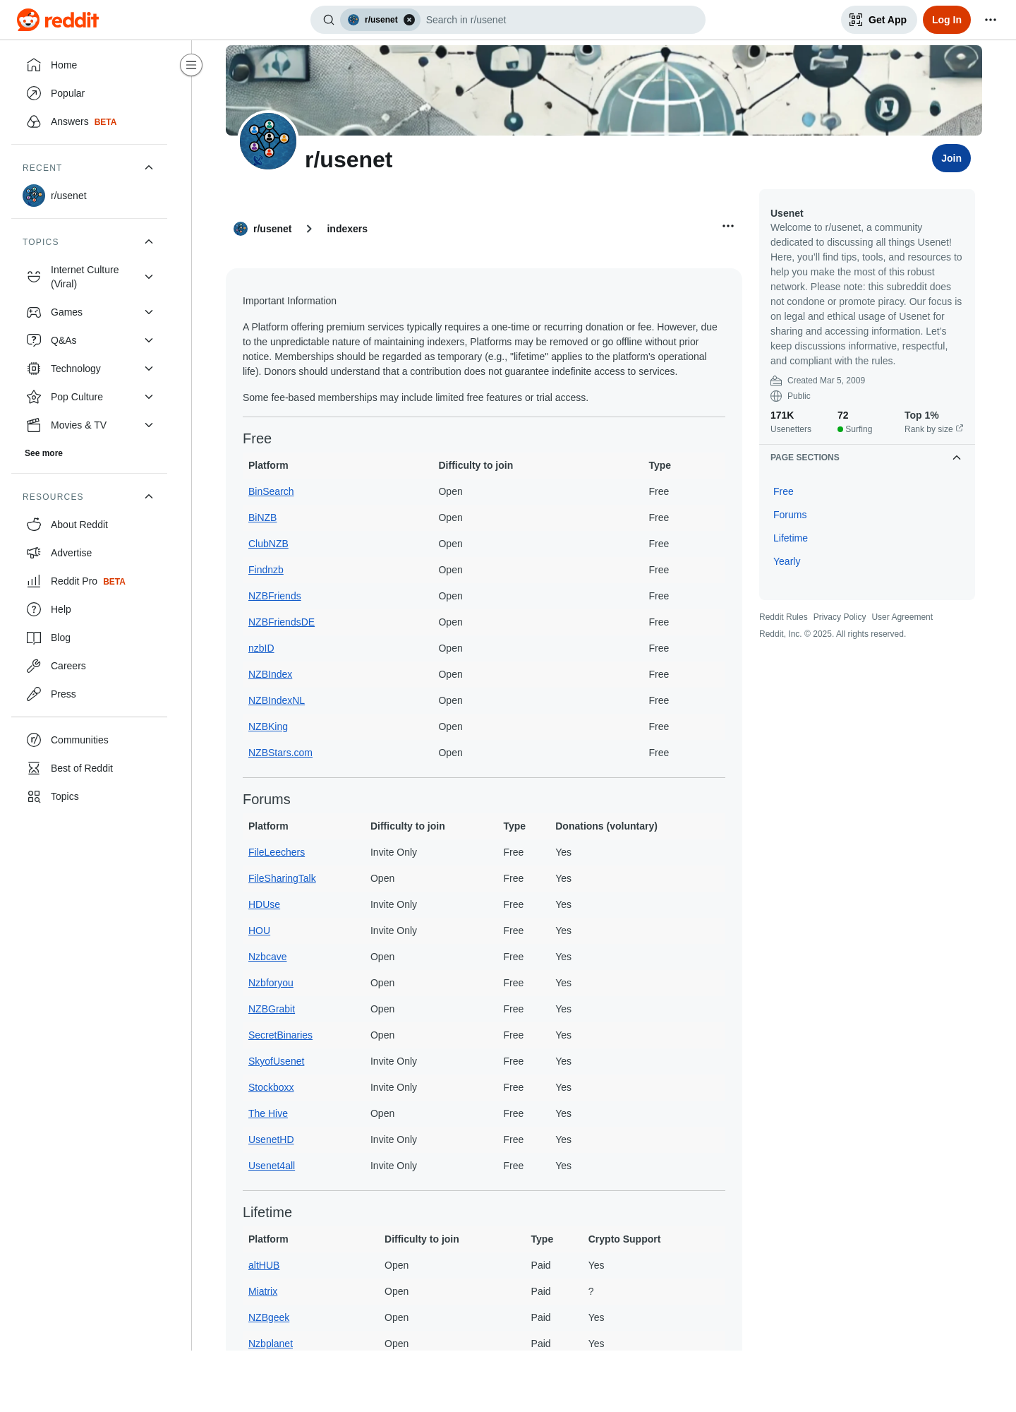1016x1412 pixels.
Task: Open the NZBStars.com link
Action: (280, 753)
